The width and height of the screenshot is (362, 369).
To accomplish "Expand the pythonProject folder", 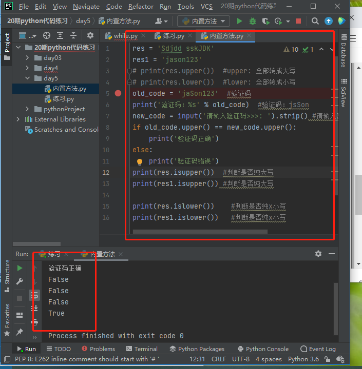I will (27, 109).
